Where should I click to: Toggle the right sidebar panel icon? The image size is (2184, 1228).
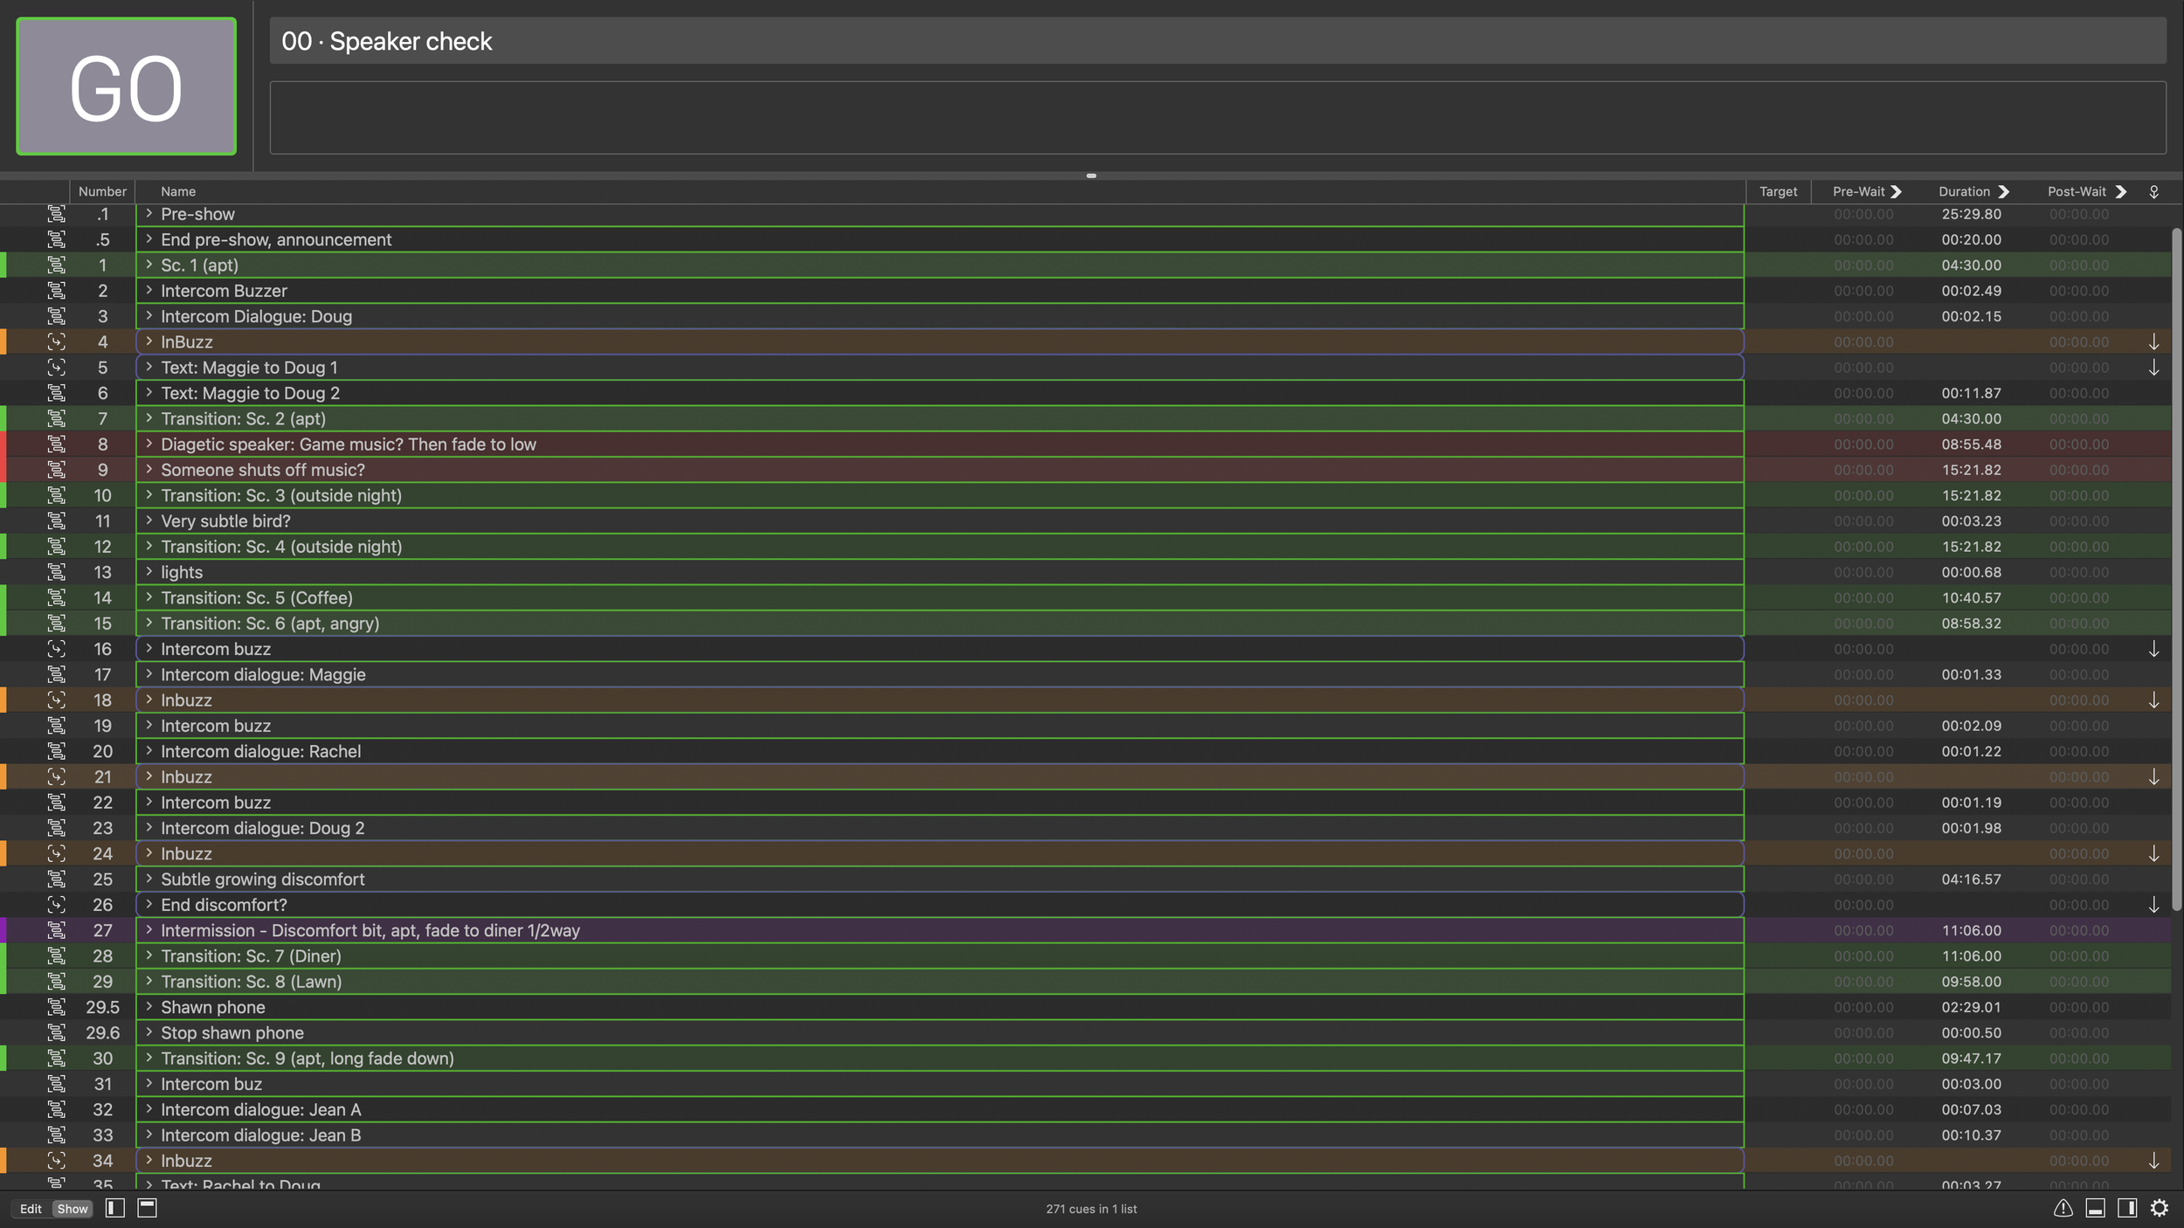2127,1208
